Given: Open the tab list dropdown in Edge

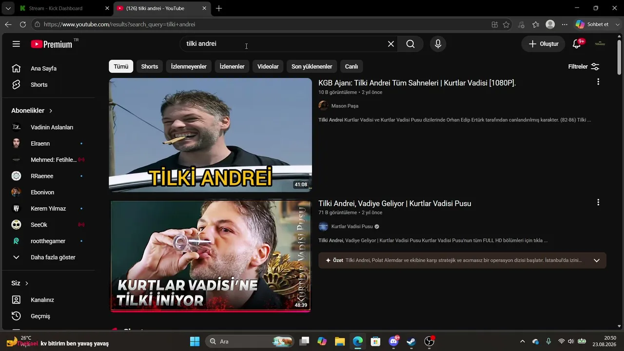Looking at the screenshot, I should click(x=8, y=8).
